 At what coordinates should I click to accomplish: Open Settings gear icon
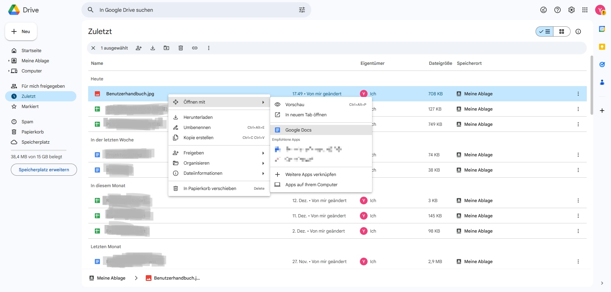point(572,10)
